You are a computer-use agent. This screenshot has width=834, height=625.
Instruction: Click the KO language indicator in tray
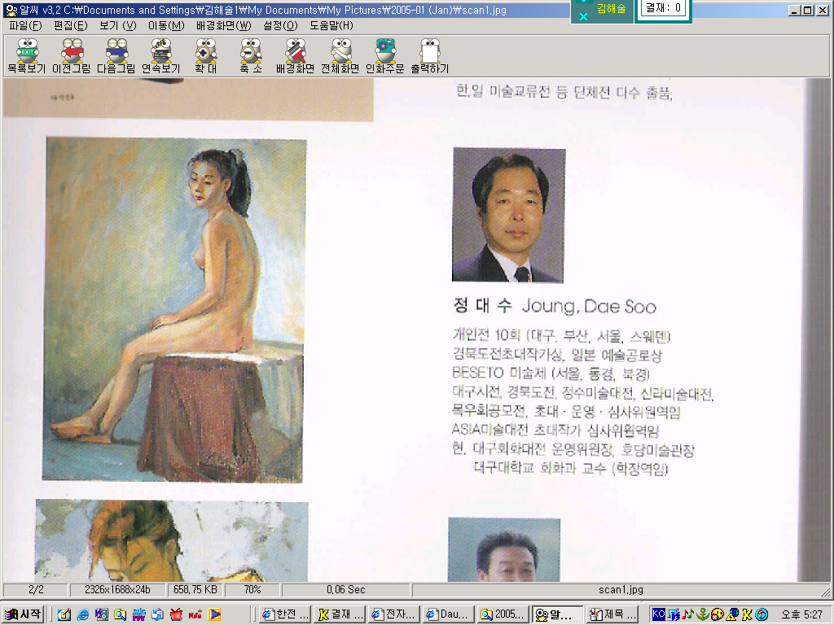pyautogui.click(x=658, y=614)
